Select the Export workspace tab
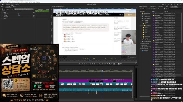The height and width of the screenshot is (102, 183). click(x=17, y=4)
